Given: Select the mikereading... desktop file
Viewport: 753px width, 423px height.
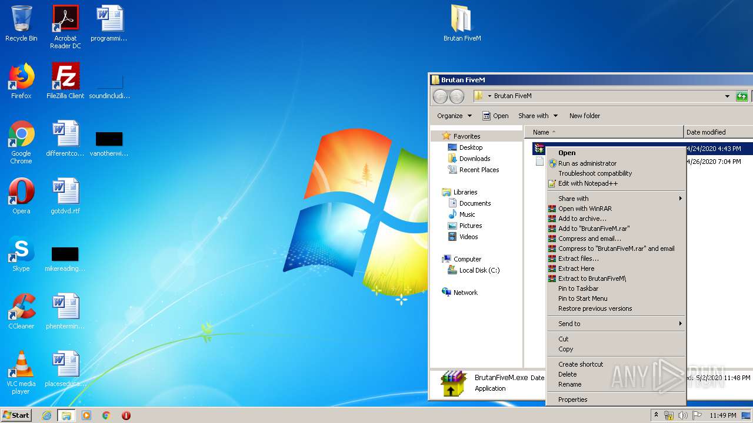Looking at the screenshot, I should click(x=65, y=258).
